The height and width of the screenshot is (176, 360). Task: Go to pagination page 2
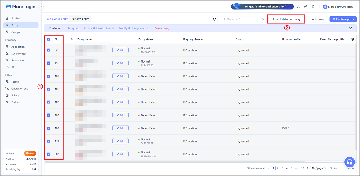pyautogui.click(x=278, y=168)
